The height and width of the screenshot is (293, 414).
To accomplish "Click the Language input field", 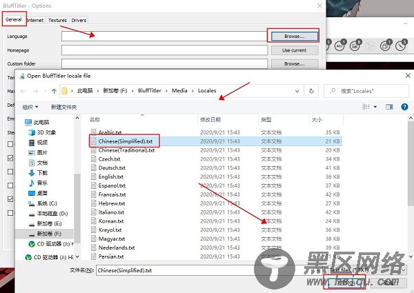I will pos(164,37).
